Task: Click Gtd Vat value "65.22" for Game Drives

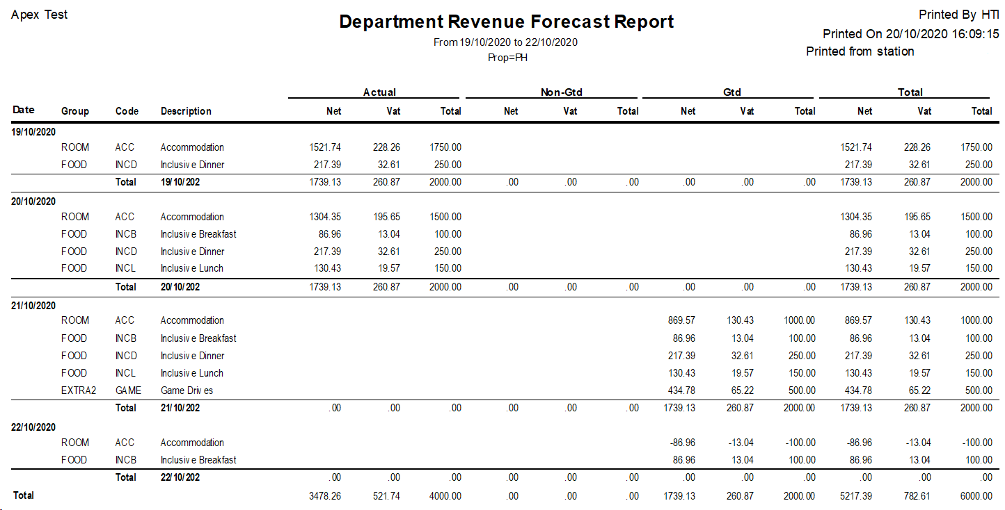Action: pyautogui.click(x=743, y=390)
